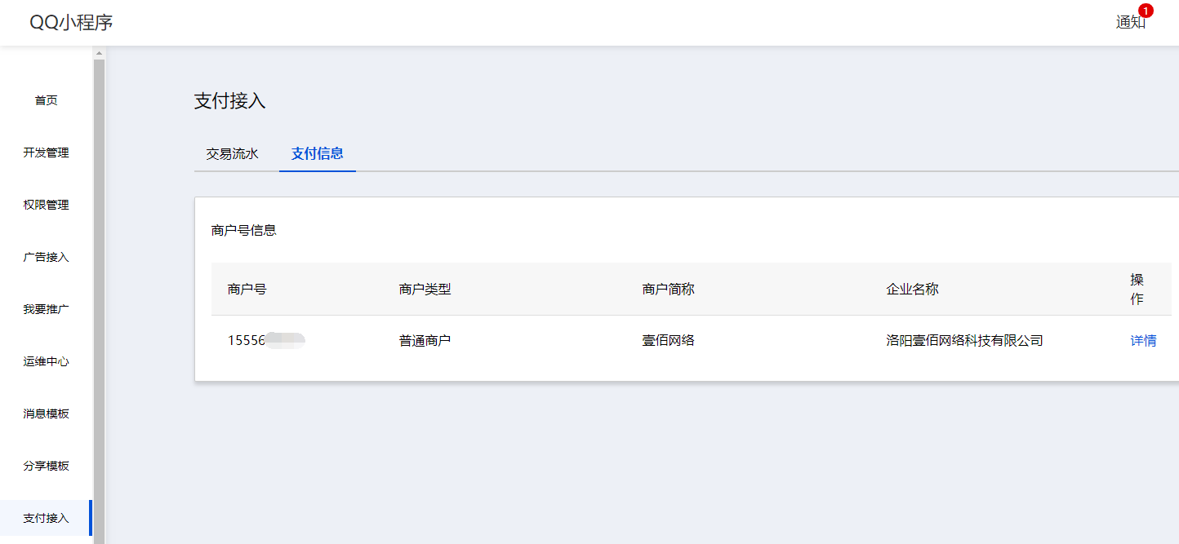The image size is (1179, 544).
Task: Click 支付接入 in the sidebar
Action: (46, 518)
